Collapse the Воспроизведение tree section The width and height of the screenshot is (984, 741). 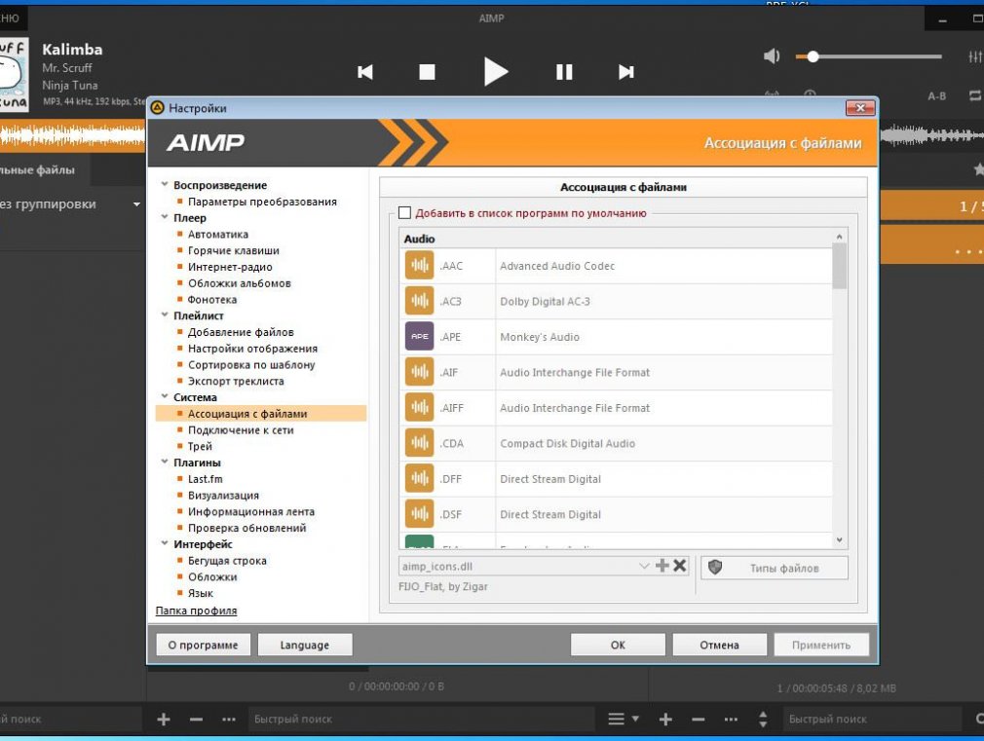coord(165,184)
